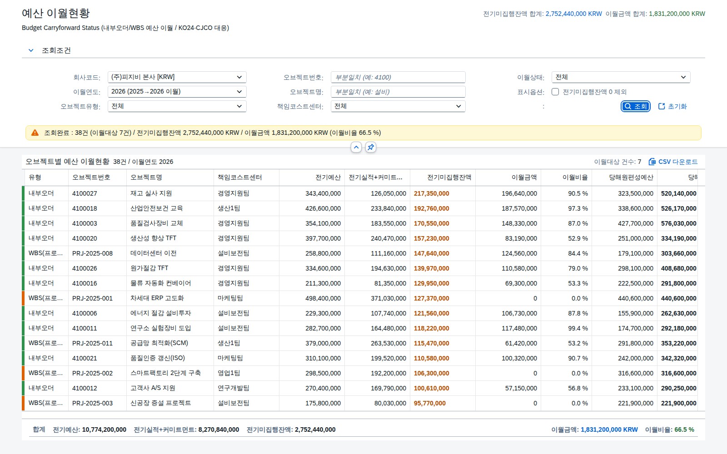Click unexecuted balance 217,350,000

click(432, 193)
